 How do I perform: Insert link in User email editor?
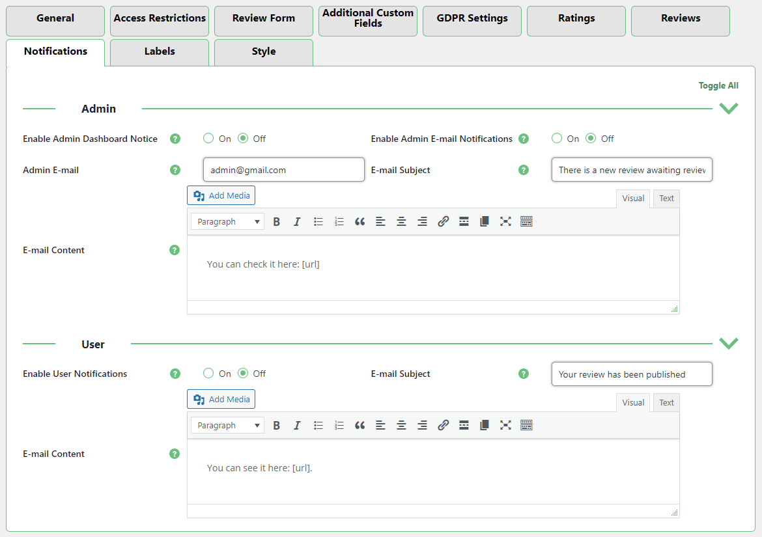(x=444, y=425)
